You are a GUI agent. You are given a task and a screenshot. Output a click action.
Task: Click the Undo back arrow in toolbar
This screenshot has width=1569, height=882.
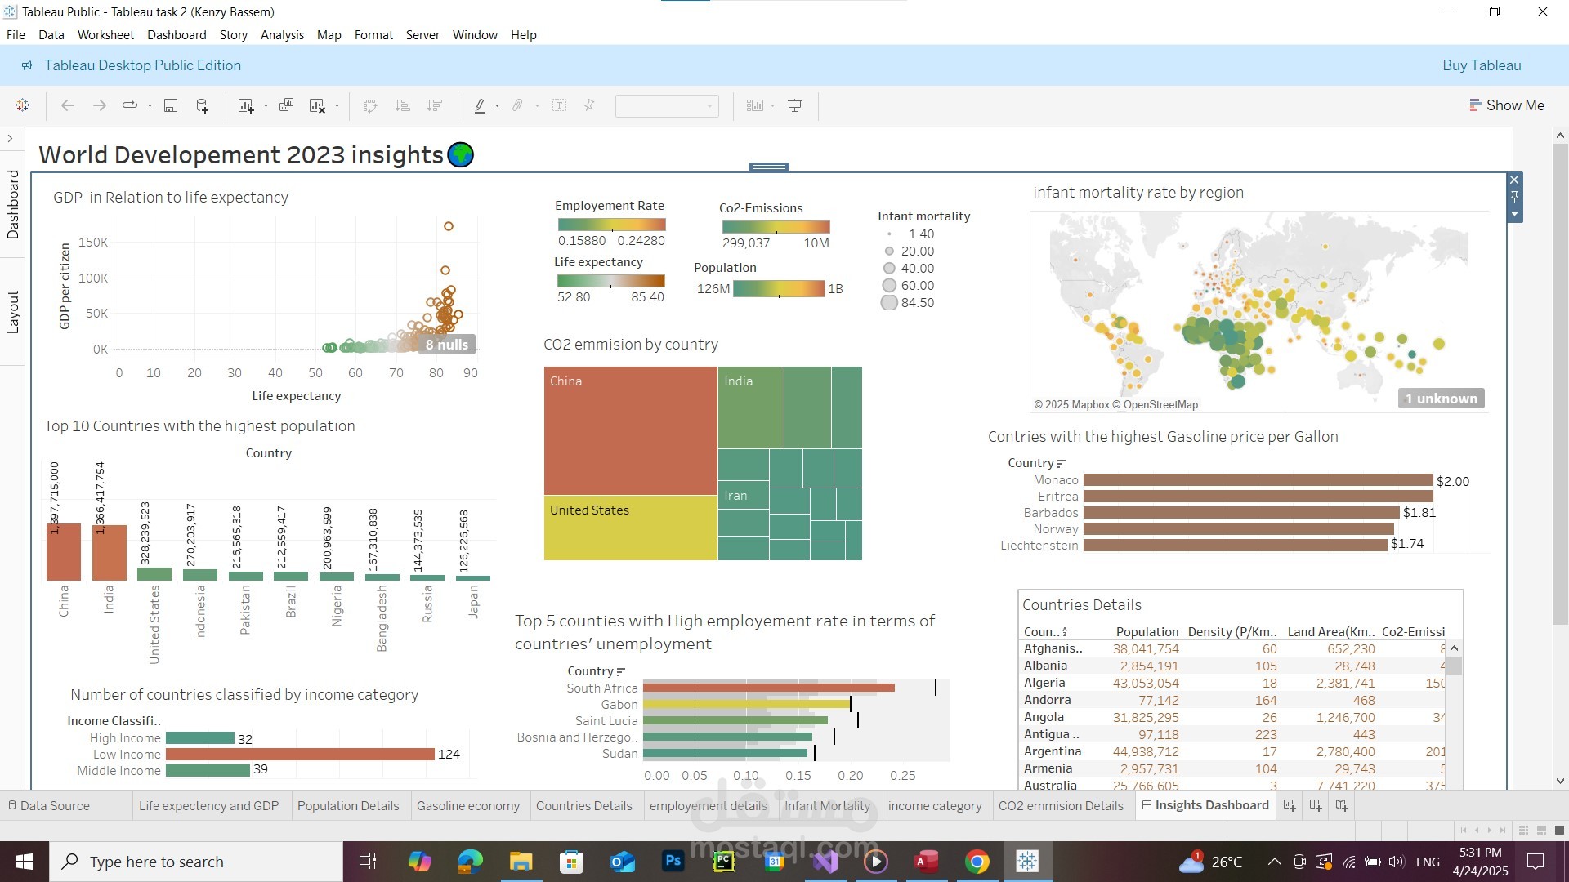68,105
